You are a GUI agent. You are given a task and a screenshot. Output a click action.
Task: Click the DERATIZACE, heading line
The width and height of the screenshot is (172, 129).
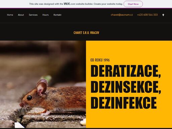(x=126, y=71)
